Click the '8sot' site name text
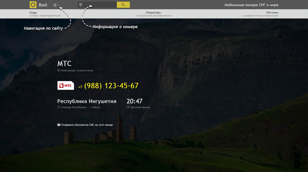Viewport: 308px width, 172px height. (43, 5)
